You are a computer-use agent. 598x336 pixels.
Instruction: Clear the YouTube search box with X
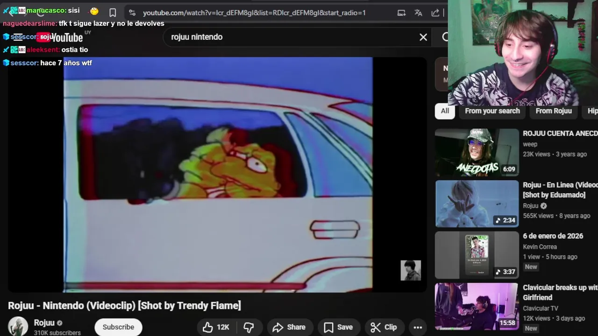click(x=423, y=37)
